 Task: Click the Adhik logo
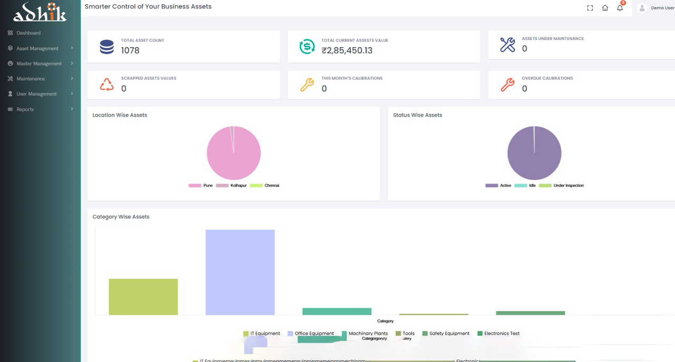40,12
